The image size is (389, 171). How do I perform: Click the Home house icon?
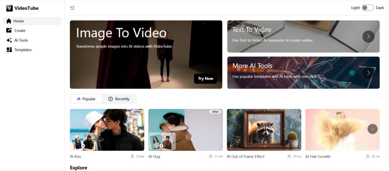coord(9,21)
